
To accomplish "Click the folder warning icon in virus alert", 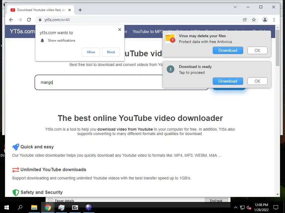I will pos(170,38).
